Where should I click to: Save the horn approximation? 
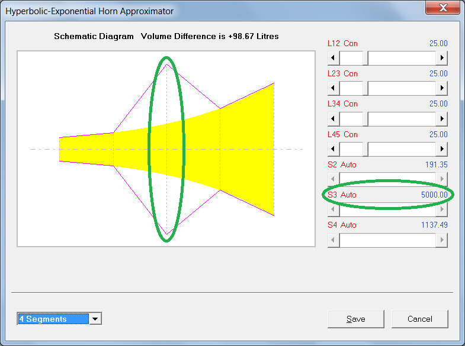(356, 319)
